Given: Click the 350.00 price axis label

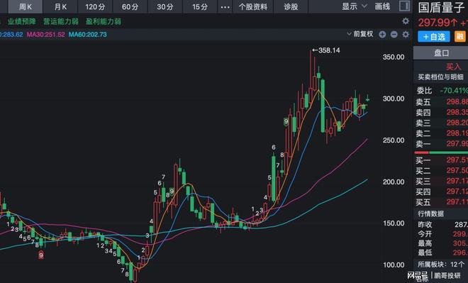Looking at the screenshot, I should click(x=394, y=57).
